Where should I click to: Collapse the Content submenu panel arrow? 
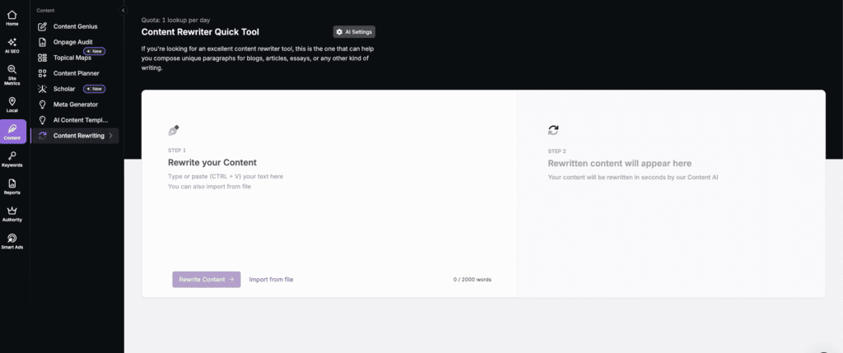click(x=123, y=10)
